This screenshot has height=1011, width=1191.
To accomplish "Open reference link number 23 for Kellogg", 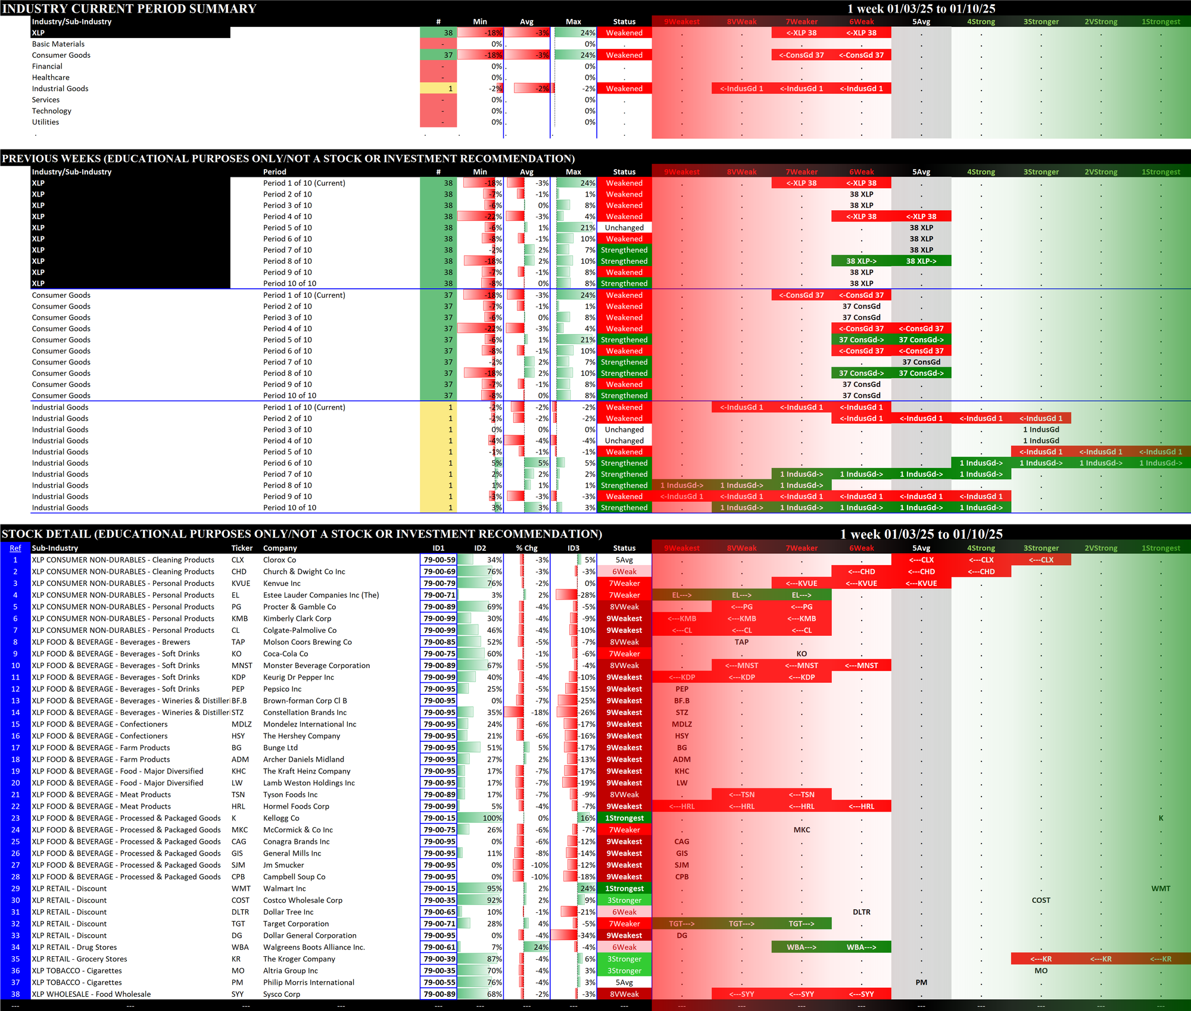I will (x=15, y=818).
